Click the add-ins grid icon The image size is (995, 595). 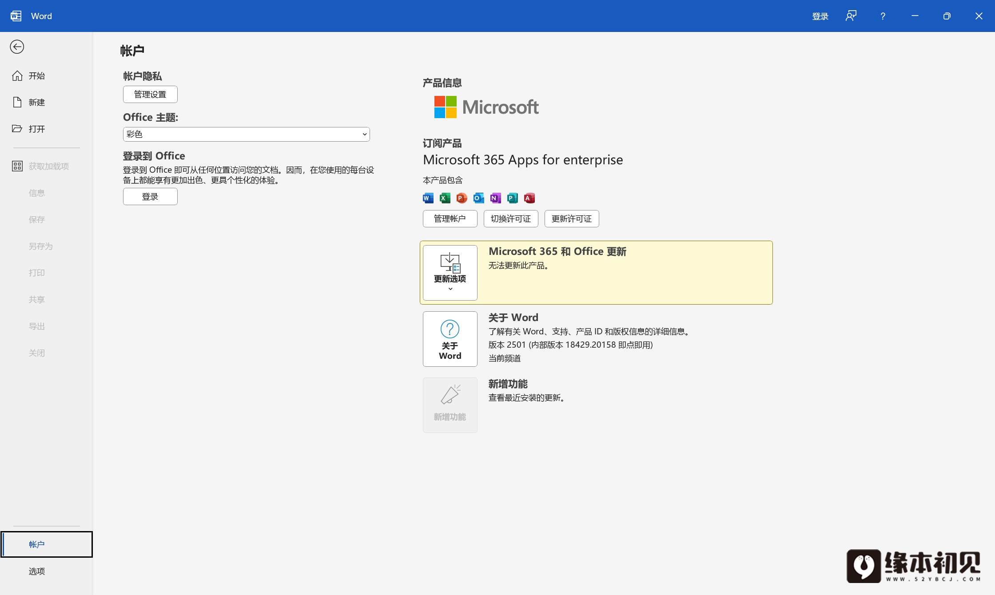click(17, 166)
